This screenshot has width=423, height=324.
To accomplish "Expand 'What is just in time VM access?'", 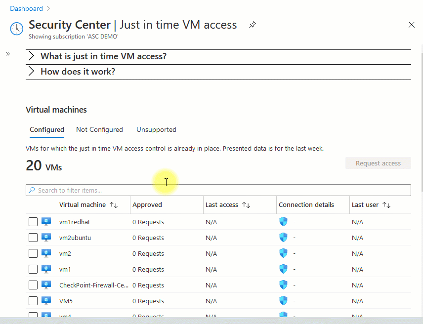I will point(218,56).
